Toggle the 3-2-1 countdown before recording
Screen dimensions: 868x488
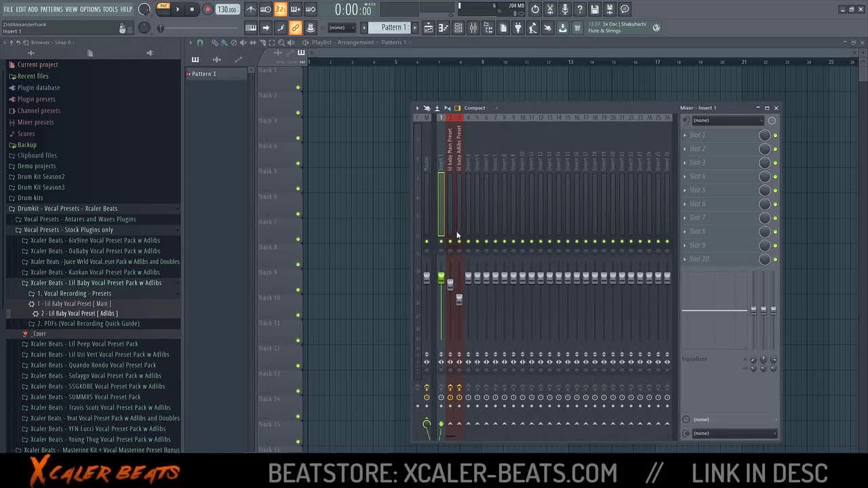coord(281,9)
